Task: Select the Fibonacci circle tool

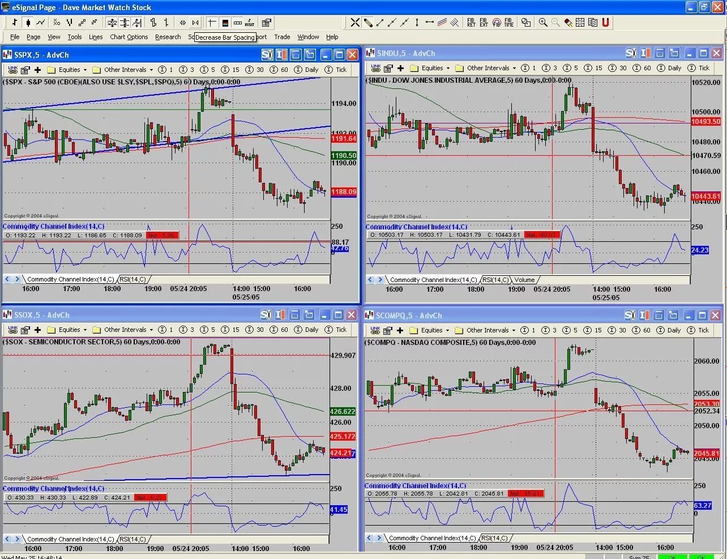Action: click(x=497, y=23)
